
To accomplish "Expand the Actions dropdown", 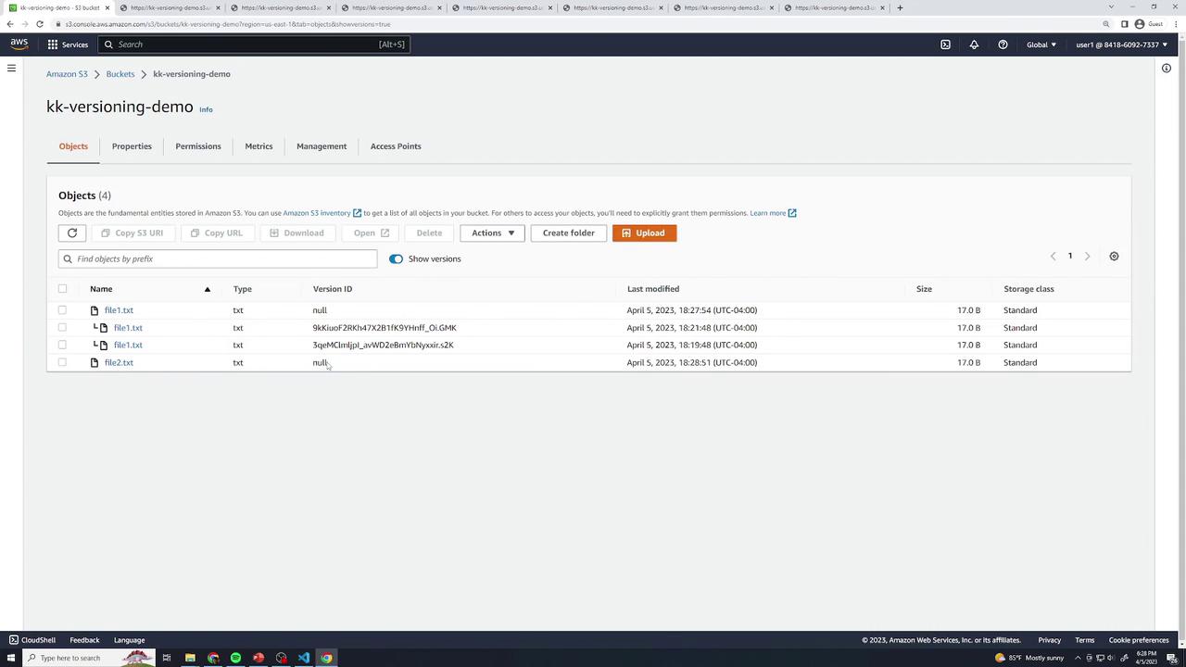I will coord(492,233).
